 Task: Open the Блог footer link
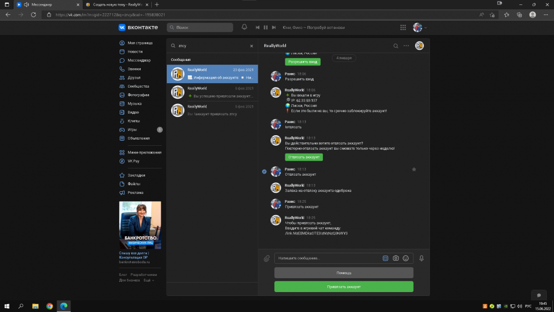click(x=122, y=274)
